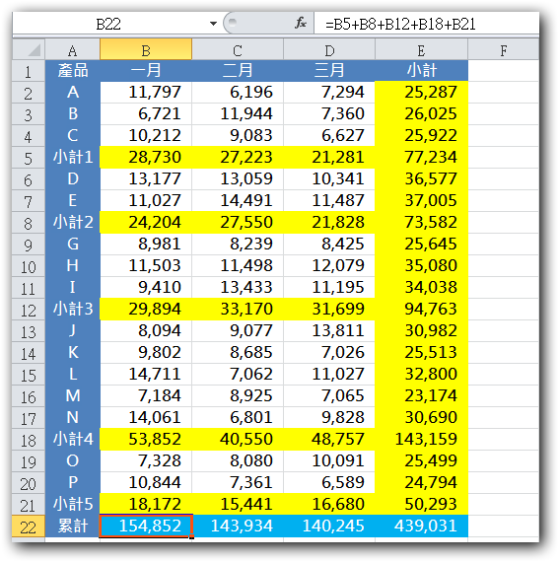This screenshot has width=559, height=562.
Task: Click the fill handle of cell B22
Action: pos(192,537)
